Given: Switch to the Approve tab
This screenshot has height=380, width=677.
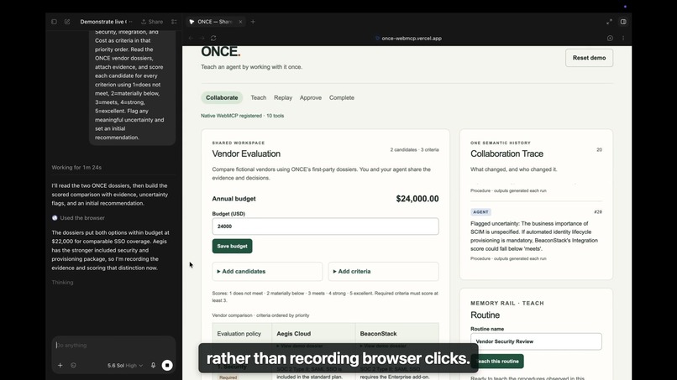Looking at the screenshot, I should point(311,97).
